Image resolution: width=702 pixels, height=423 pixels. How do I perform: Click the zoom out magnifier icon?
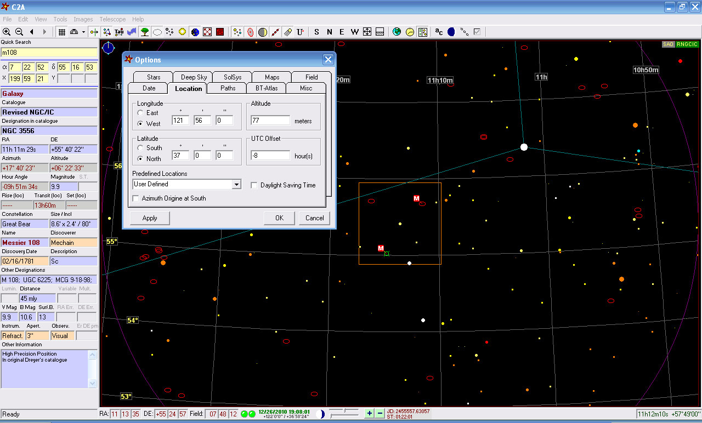pos(19,32)
